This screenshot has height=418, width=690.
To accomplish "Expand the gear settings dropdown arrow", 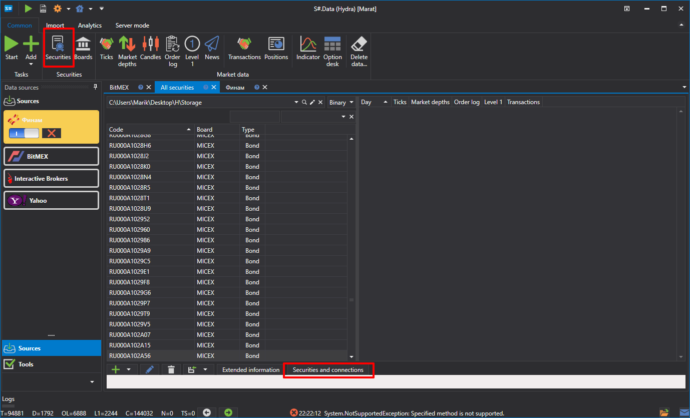I will (x=69, y=9).
